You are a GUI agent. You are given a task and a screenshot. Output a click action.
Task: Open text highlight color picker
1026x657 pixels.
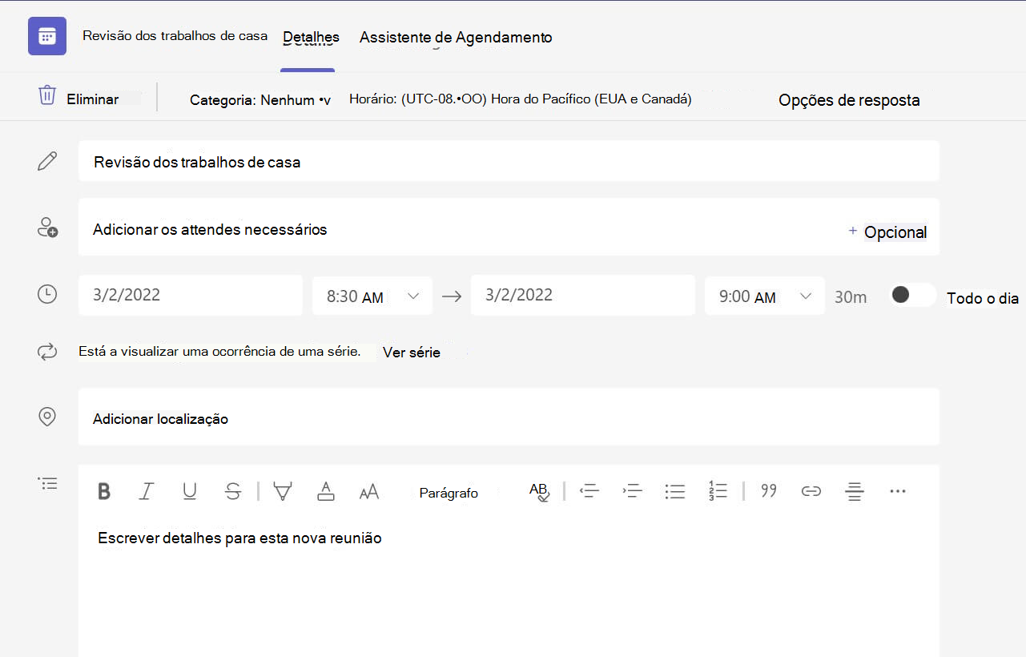point(283,491)
